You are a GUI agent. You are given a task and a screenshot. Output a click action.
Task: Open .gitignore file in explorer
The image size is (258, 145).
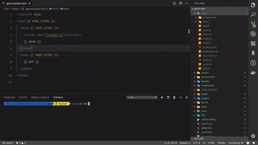pyautogui.click(x=219, y=128)
